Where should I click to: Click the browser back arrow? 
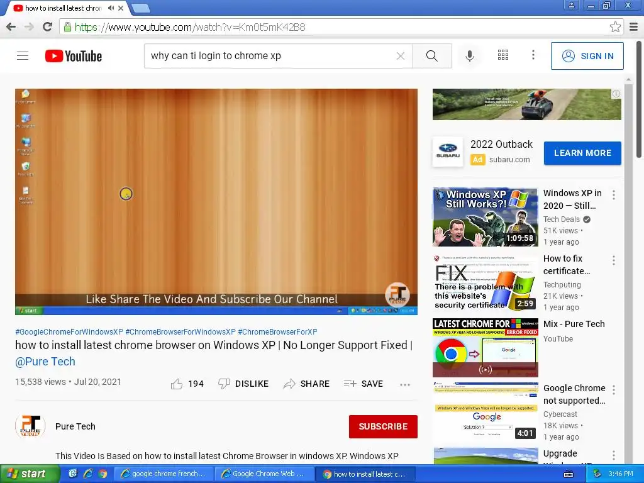pyautogui.click(x=11, y=27)
